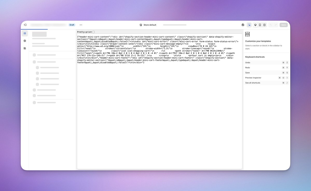Click the Preview inspector shortcut row
Screen dimensions: 311x191
[267, 78]
